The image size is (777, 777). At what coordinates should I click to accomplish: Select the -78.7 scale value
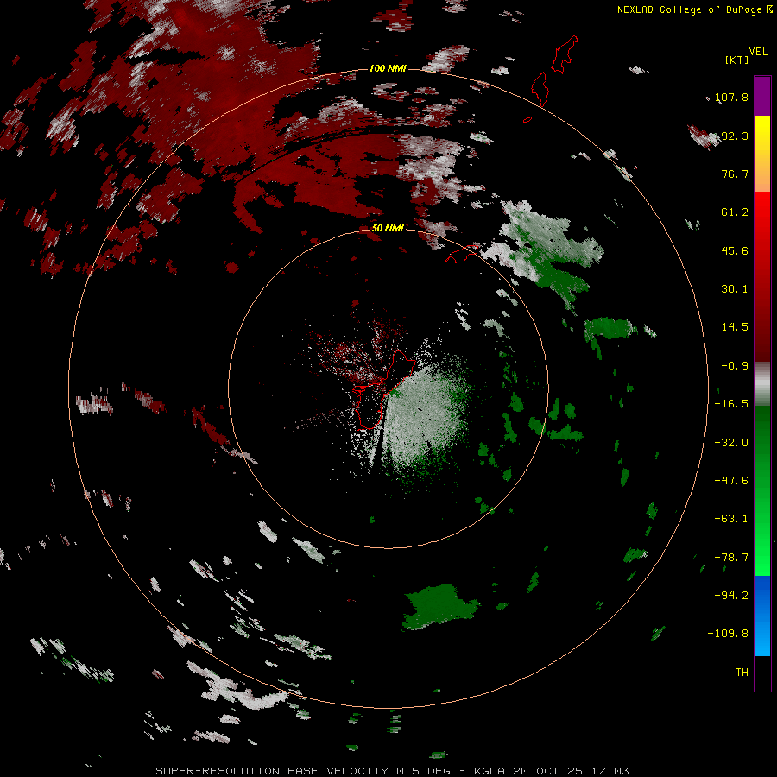732,558
